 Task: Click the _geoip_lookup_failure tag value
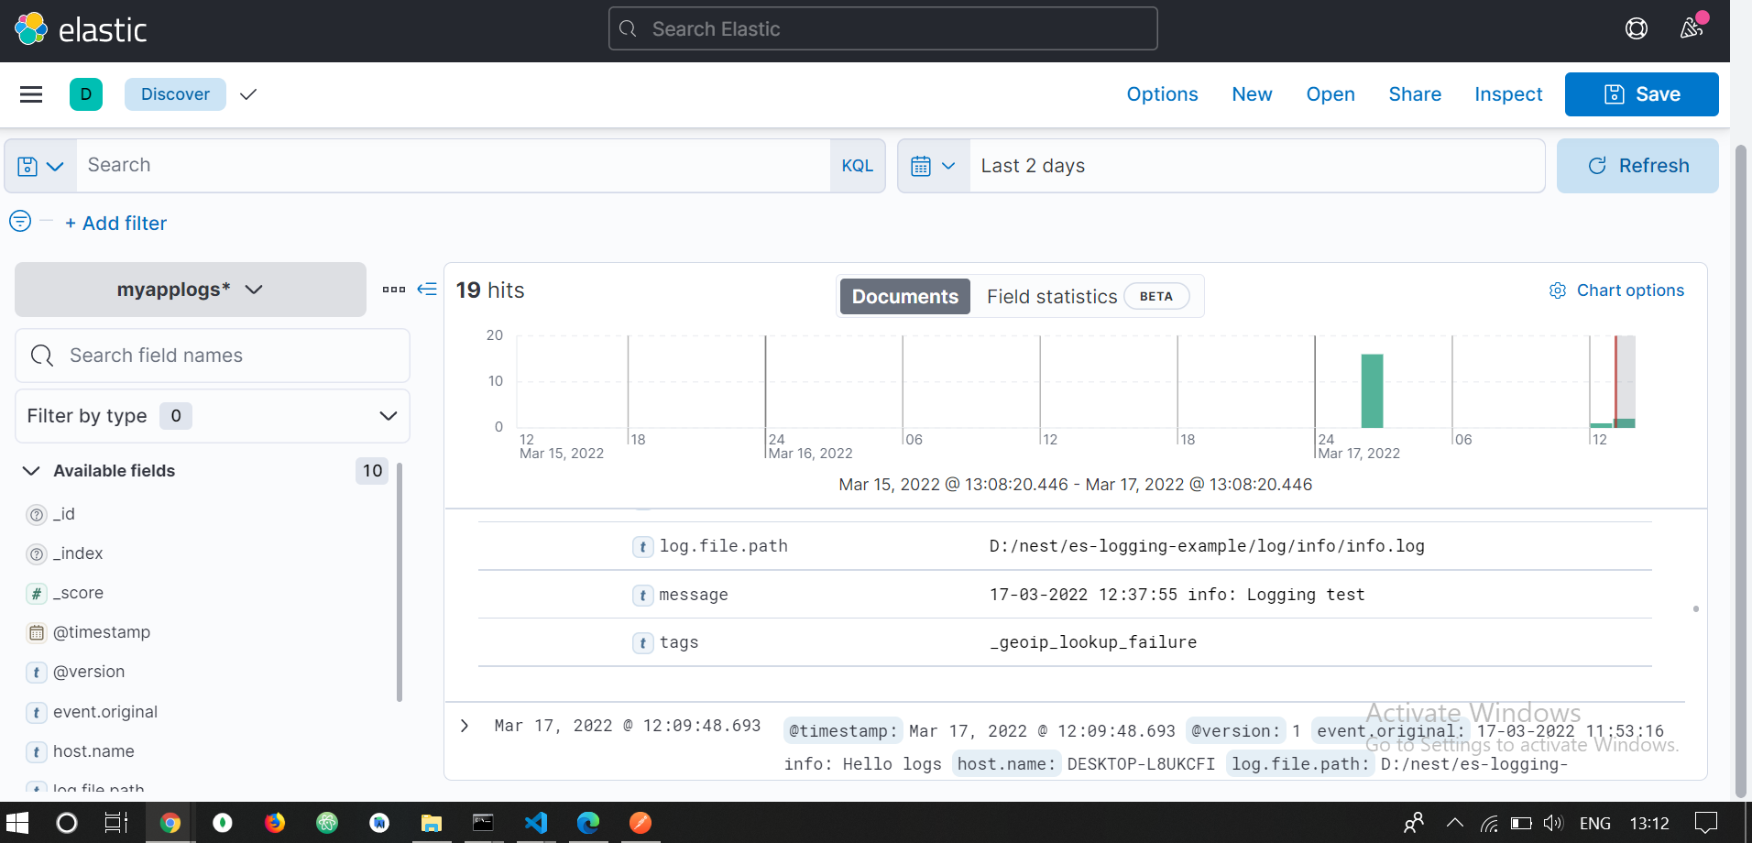(1093, 643)
